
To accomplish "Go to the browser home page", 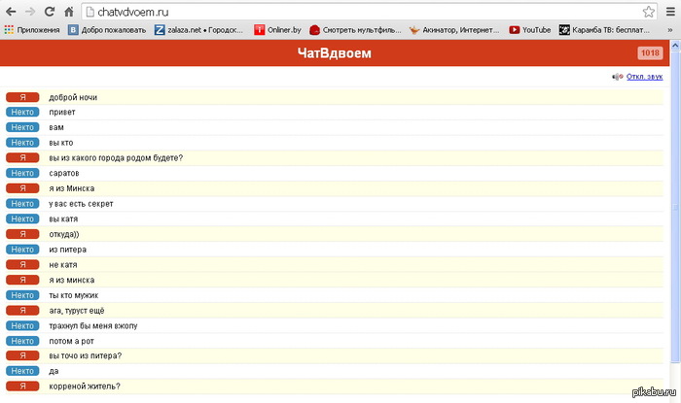I will (69, 12).
